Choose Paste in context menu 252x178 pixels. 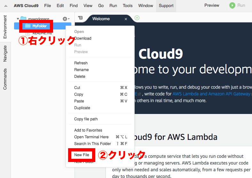point(100,101)
